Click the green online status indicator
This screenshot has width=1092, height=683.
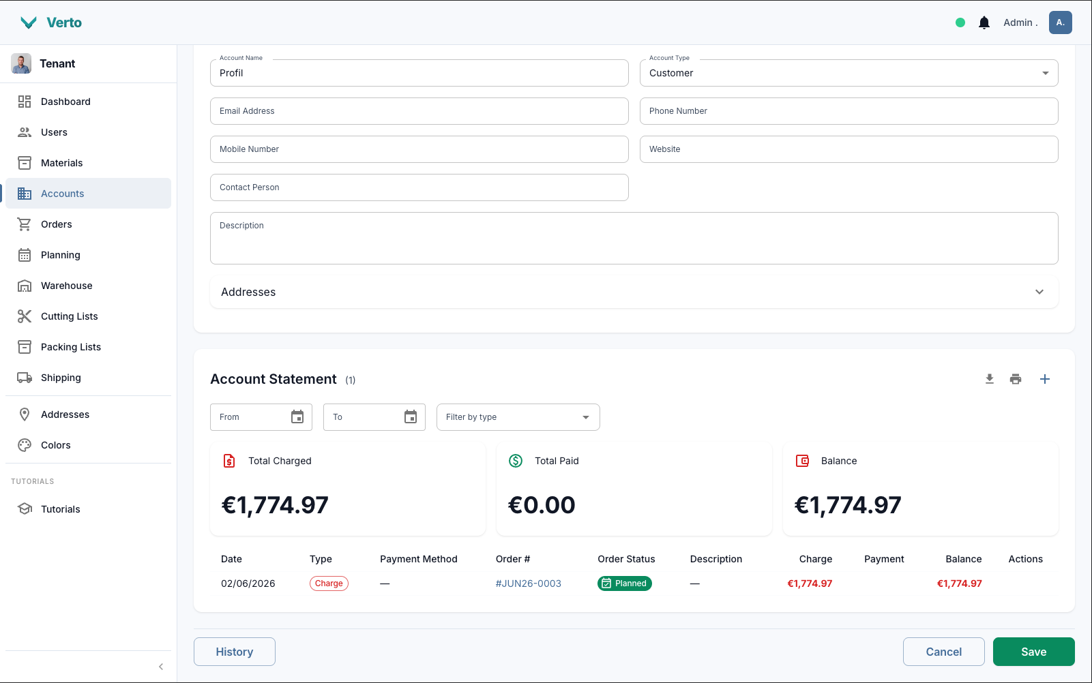960,22
